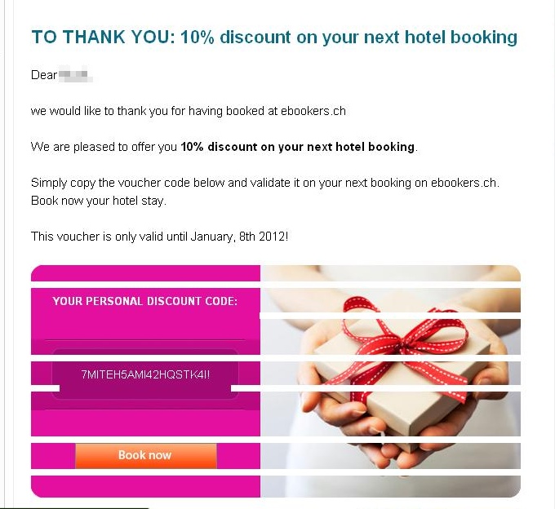The image size is (555, 509).
Task: Click the word "Dear" greeting
Action: [x=44, y=75]
